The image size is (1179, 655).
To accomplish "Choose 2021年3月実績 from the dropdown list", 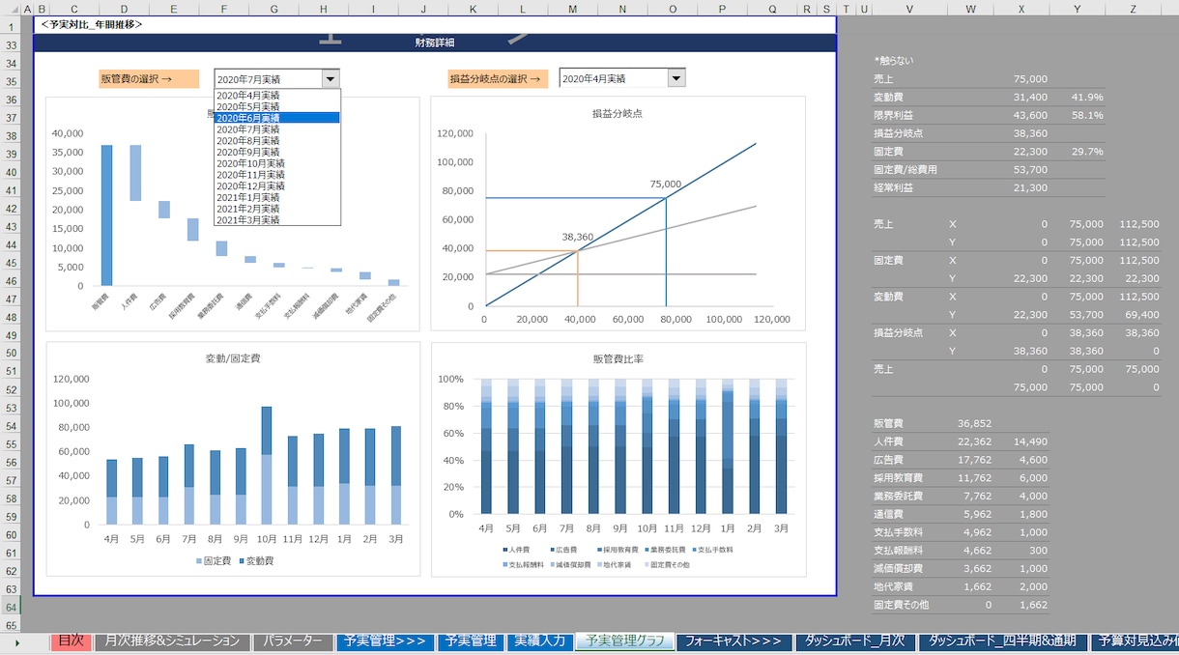I will [277, 220].
